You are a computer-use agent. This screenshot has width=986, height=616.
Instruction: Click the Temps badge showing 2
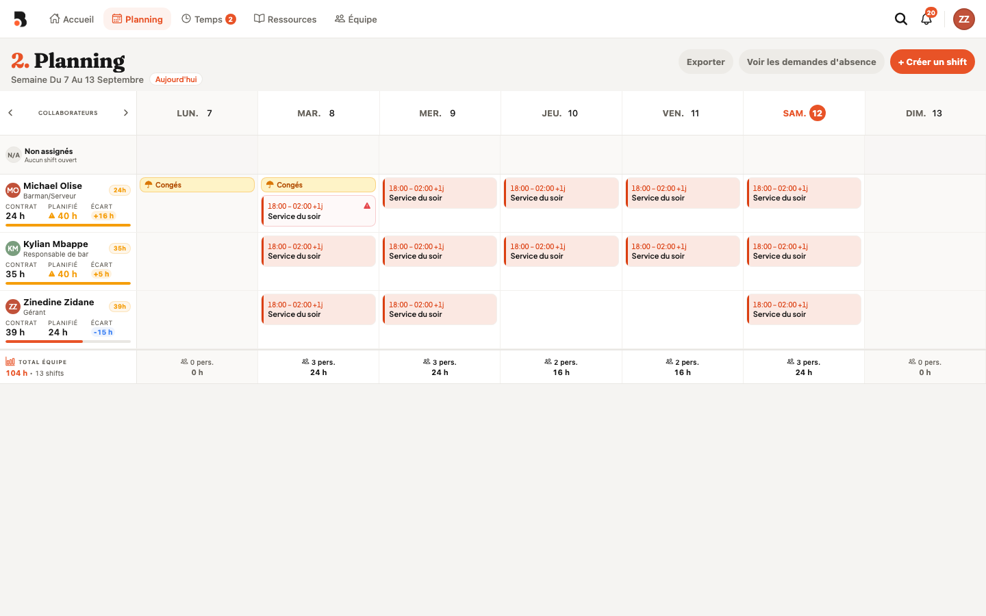click(231, 19)
